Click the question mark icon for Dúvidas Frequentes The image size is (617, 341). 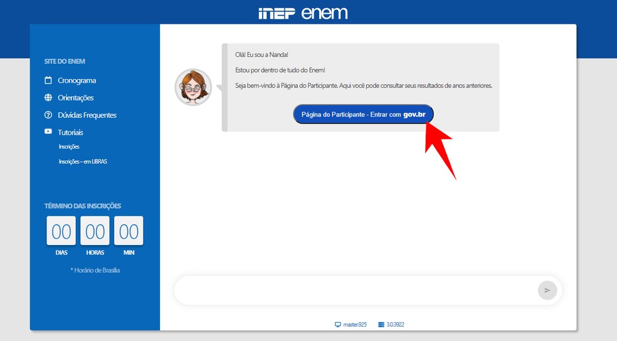point(48,115)
